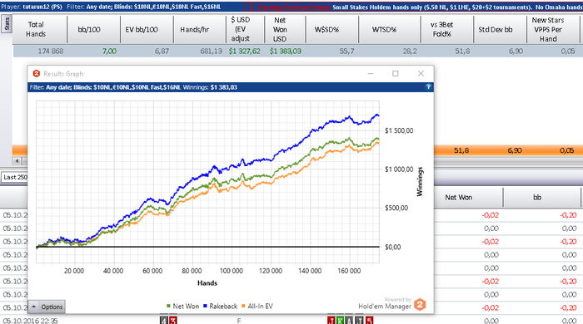
Task: Click 51,8 in the blue stats row
Action: 462,52
